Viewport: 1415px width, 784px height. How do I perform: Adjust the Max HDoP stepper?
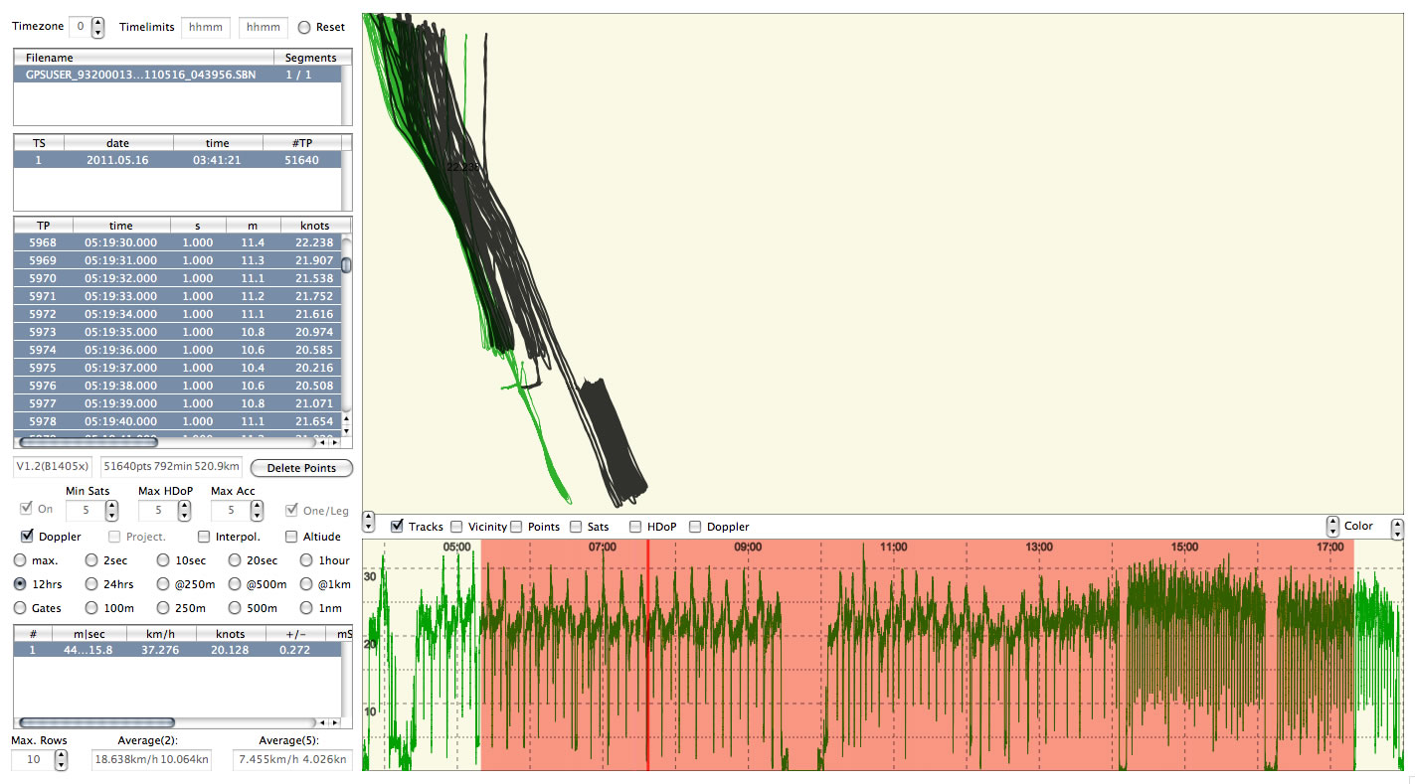click(184, 510)
